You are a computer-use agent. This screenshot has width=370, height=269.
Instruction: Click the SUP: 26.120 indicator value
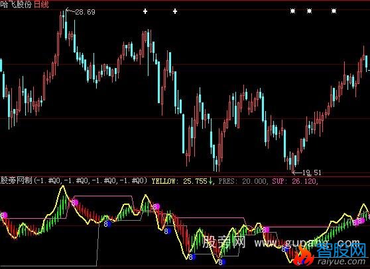click(x=294, y=181)
